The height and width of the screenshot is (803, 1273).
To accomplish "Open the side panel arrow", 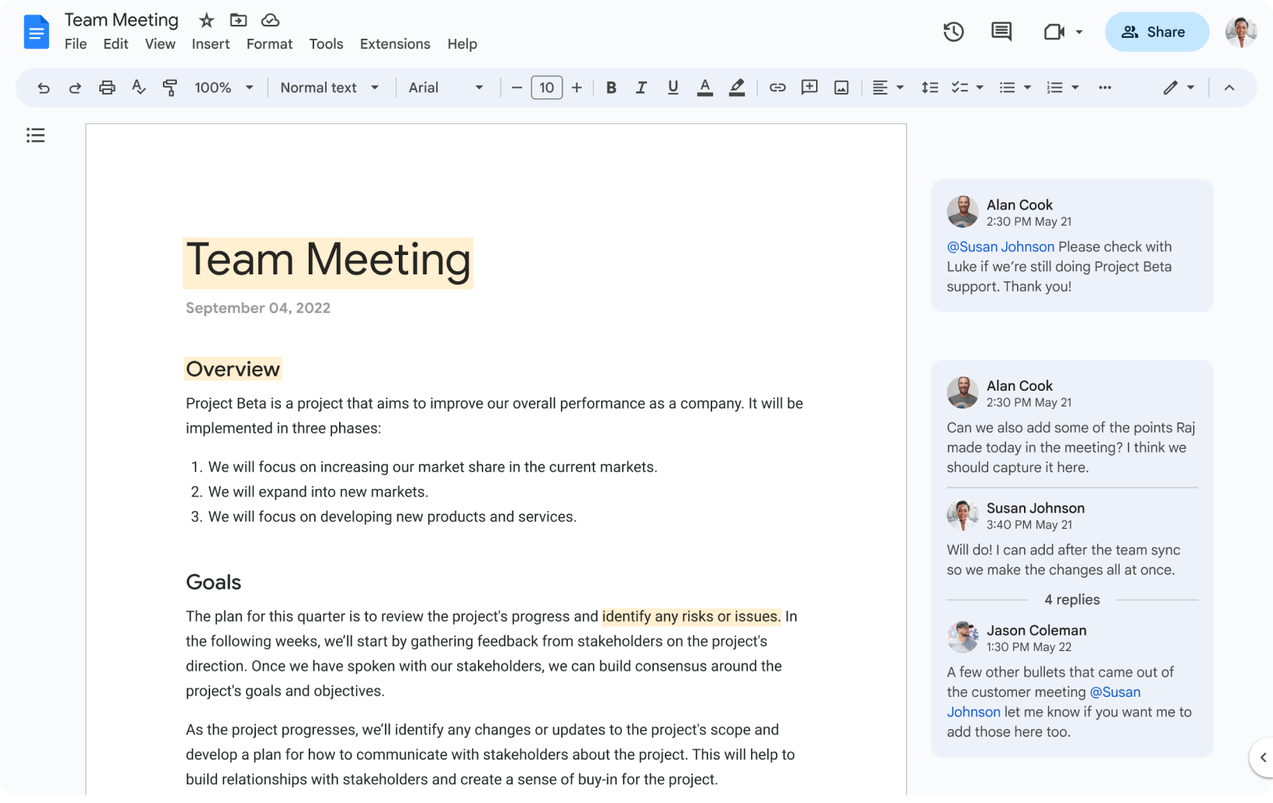I will (1262, 757).
